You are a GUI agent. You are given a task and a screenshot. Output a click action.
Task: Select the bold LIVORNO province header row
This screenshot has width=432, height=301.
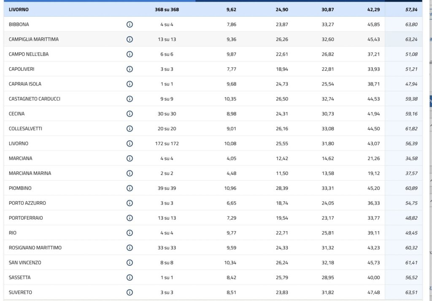(19, 9)
